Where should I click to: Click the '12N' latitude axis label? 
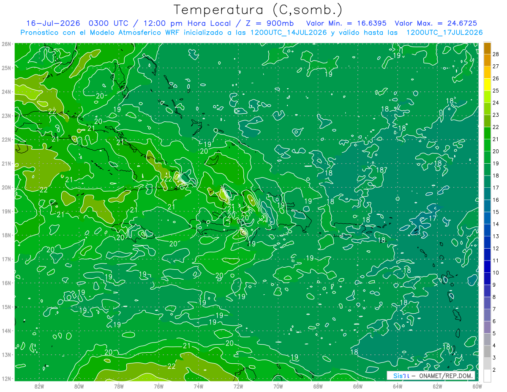tap(6, 378)
